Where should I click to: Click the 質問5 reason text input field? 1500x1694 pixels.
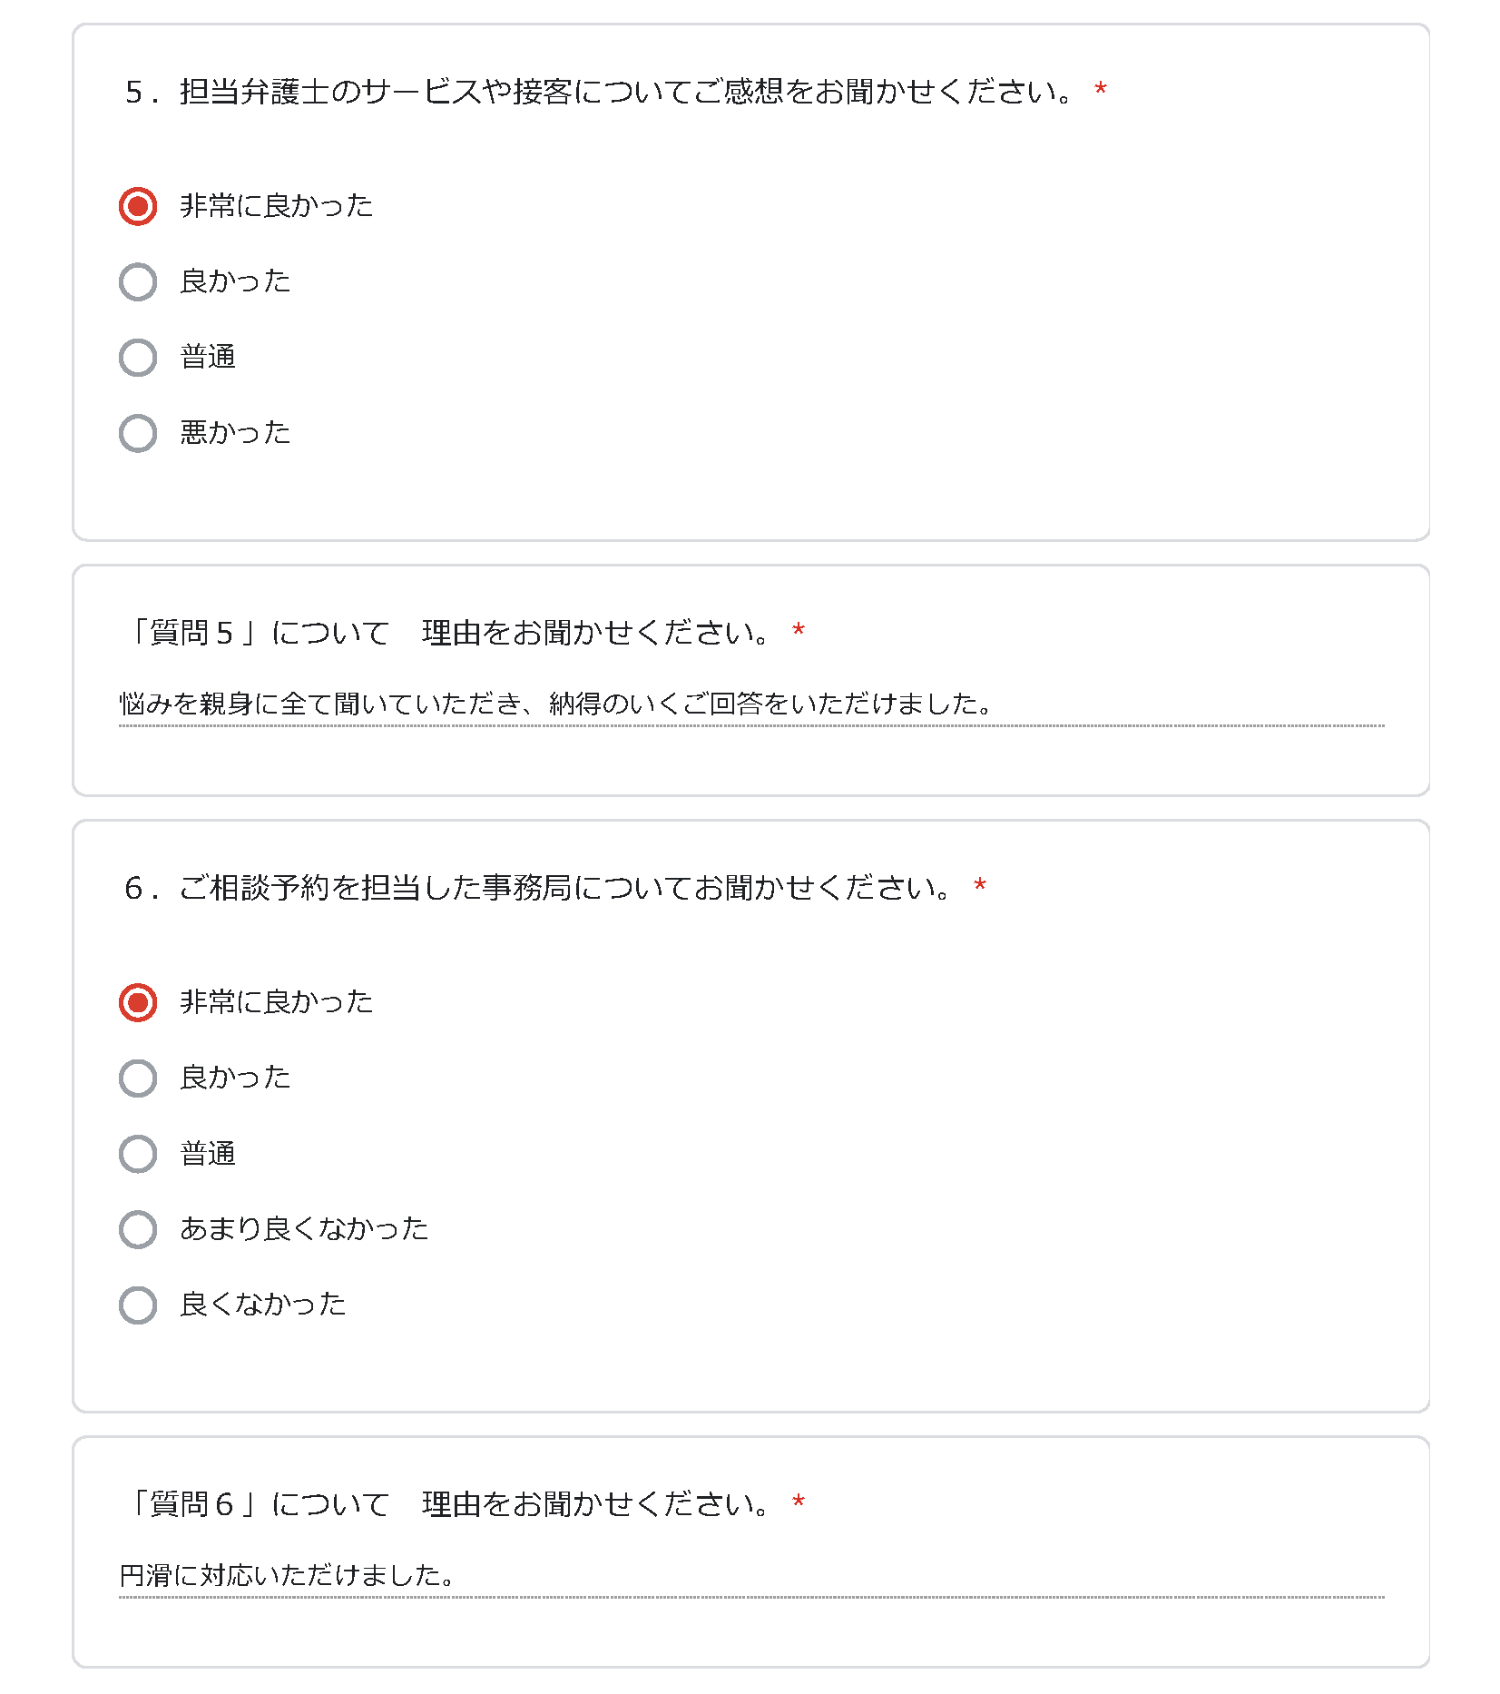coord(751,704)
